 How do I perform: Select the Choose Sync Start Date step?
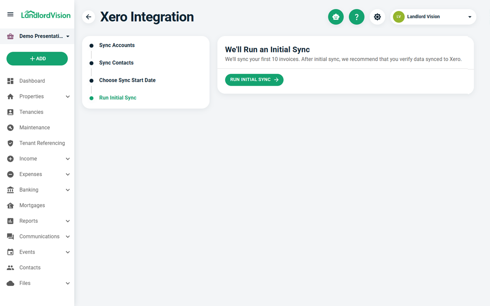(x=127, y=80)
